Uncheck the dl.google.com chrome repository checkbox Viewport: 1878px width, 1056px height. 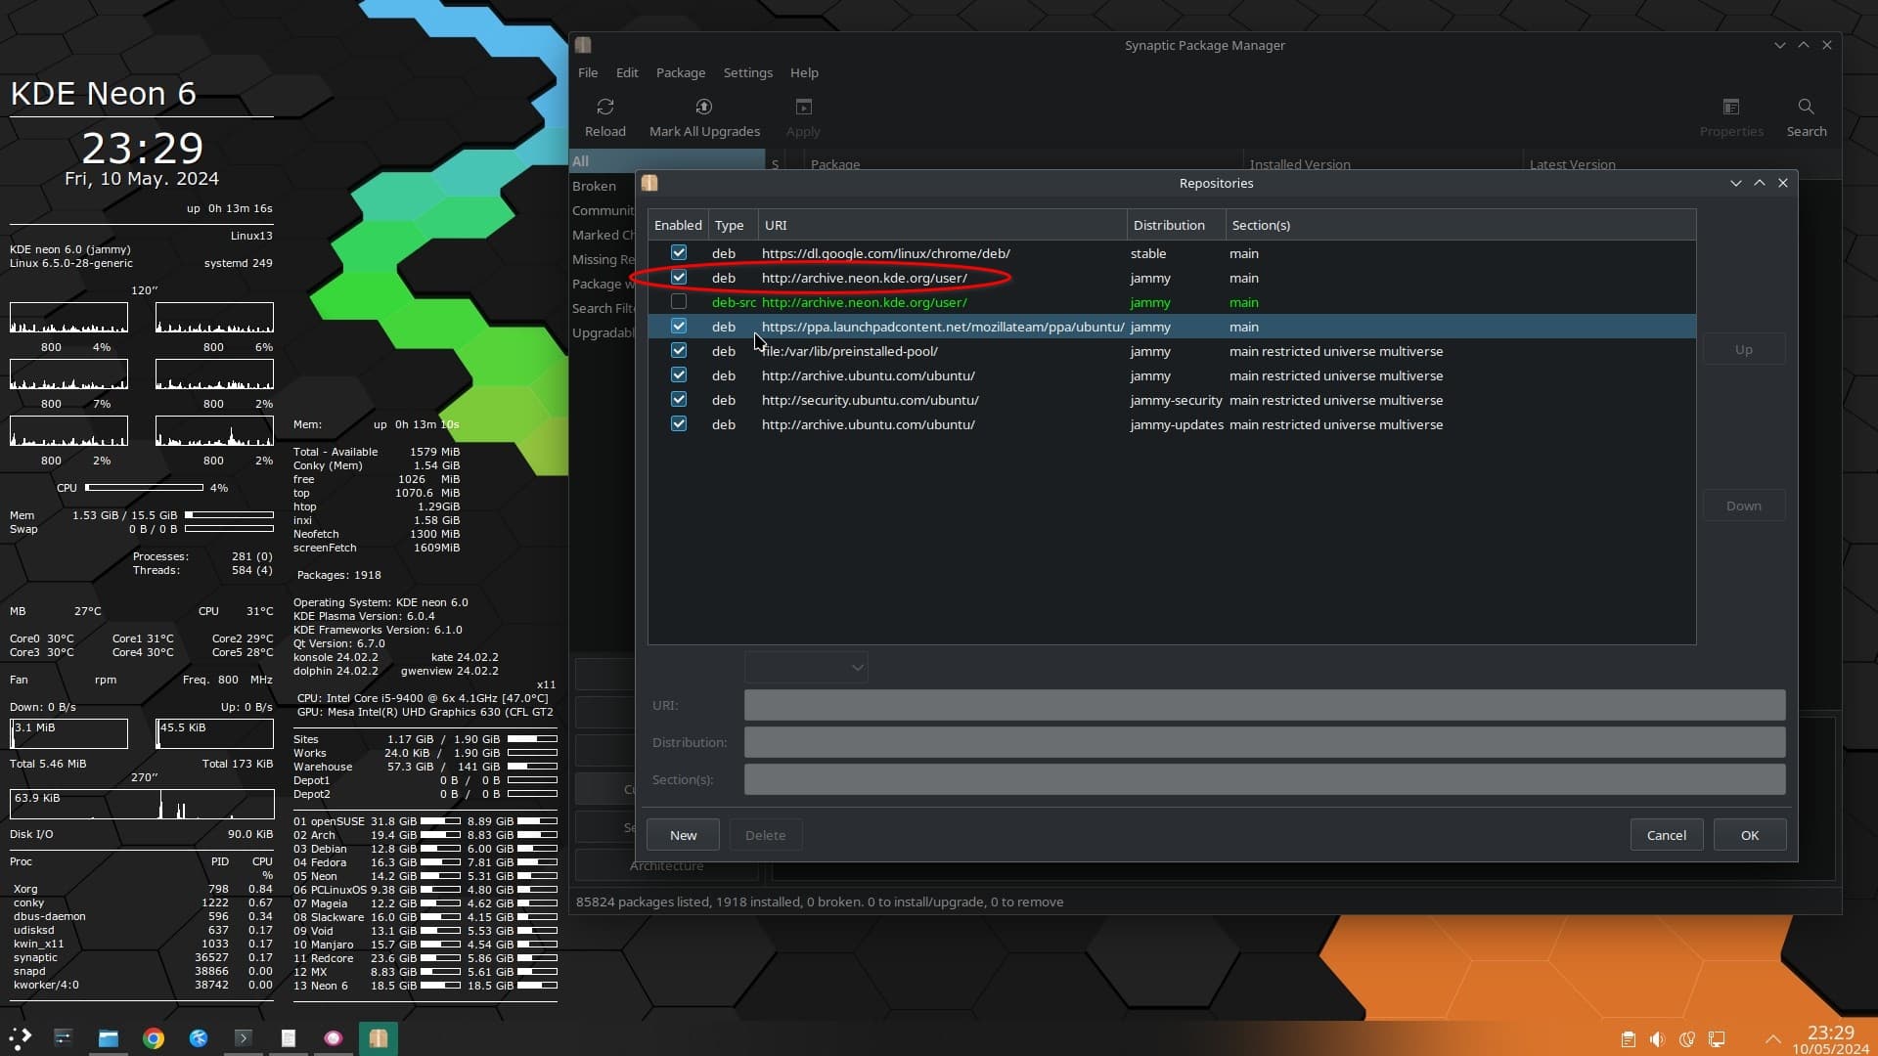tap(678, 252)
